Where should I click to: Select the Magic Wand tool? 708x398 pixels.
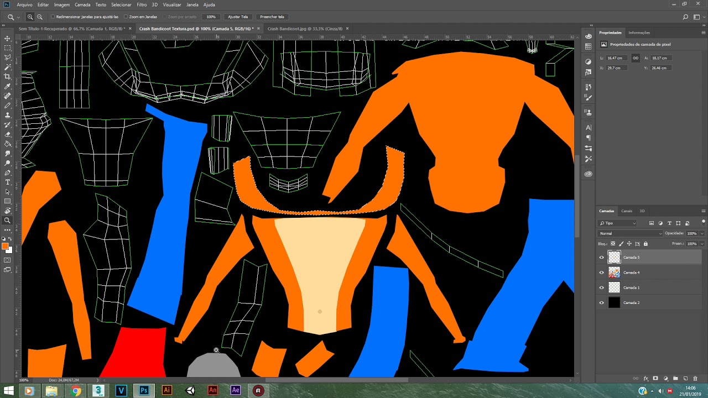8,67
